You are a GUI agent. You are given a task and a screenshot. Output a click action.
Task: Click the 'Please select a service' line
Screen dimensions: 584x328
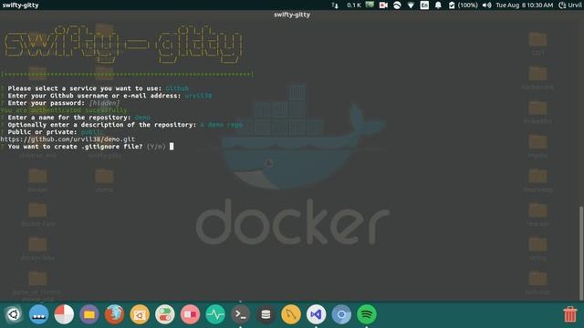coord(95,88)
